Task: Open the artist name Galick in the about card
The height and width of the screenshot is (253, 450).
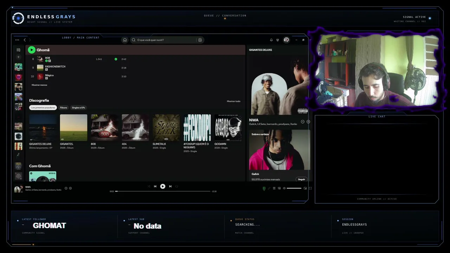Action: tap(255, 174)
